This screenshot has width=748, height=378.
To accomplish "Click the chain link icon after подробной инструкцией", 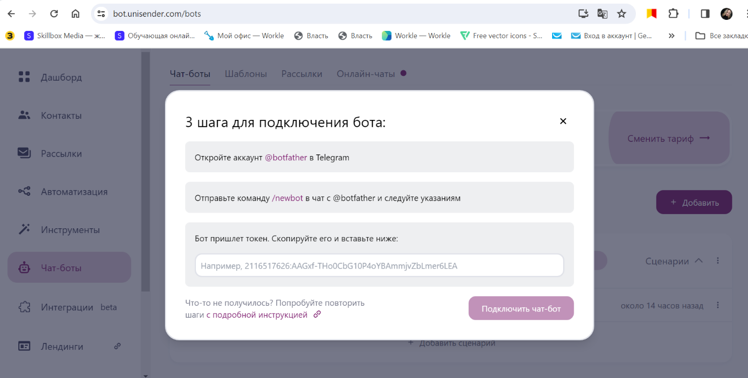I will [317, 315].
